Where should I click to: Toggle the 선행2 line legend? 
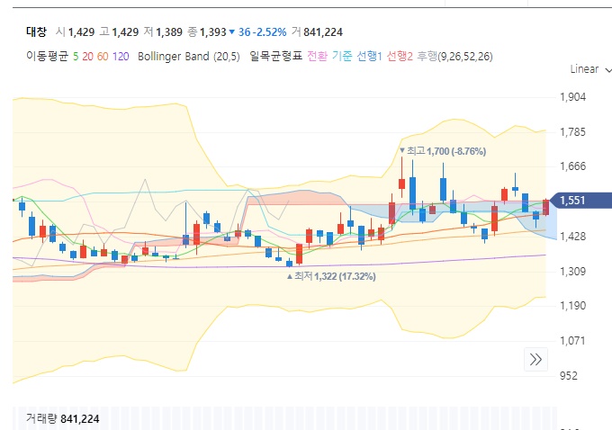pyautogui.click(x=400, y=56)
